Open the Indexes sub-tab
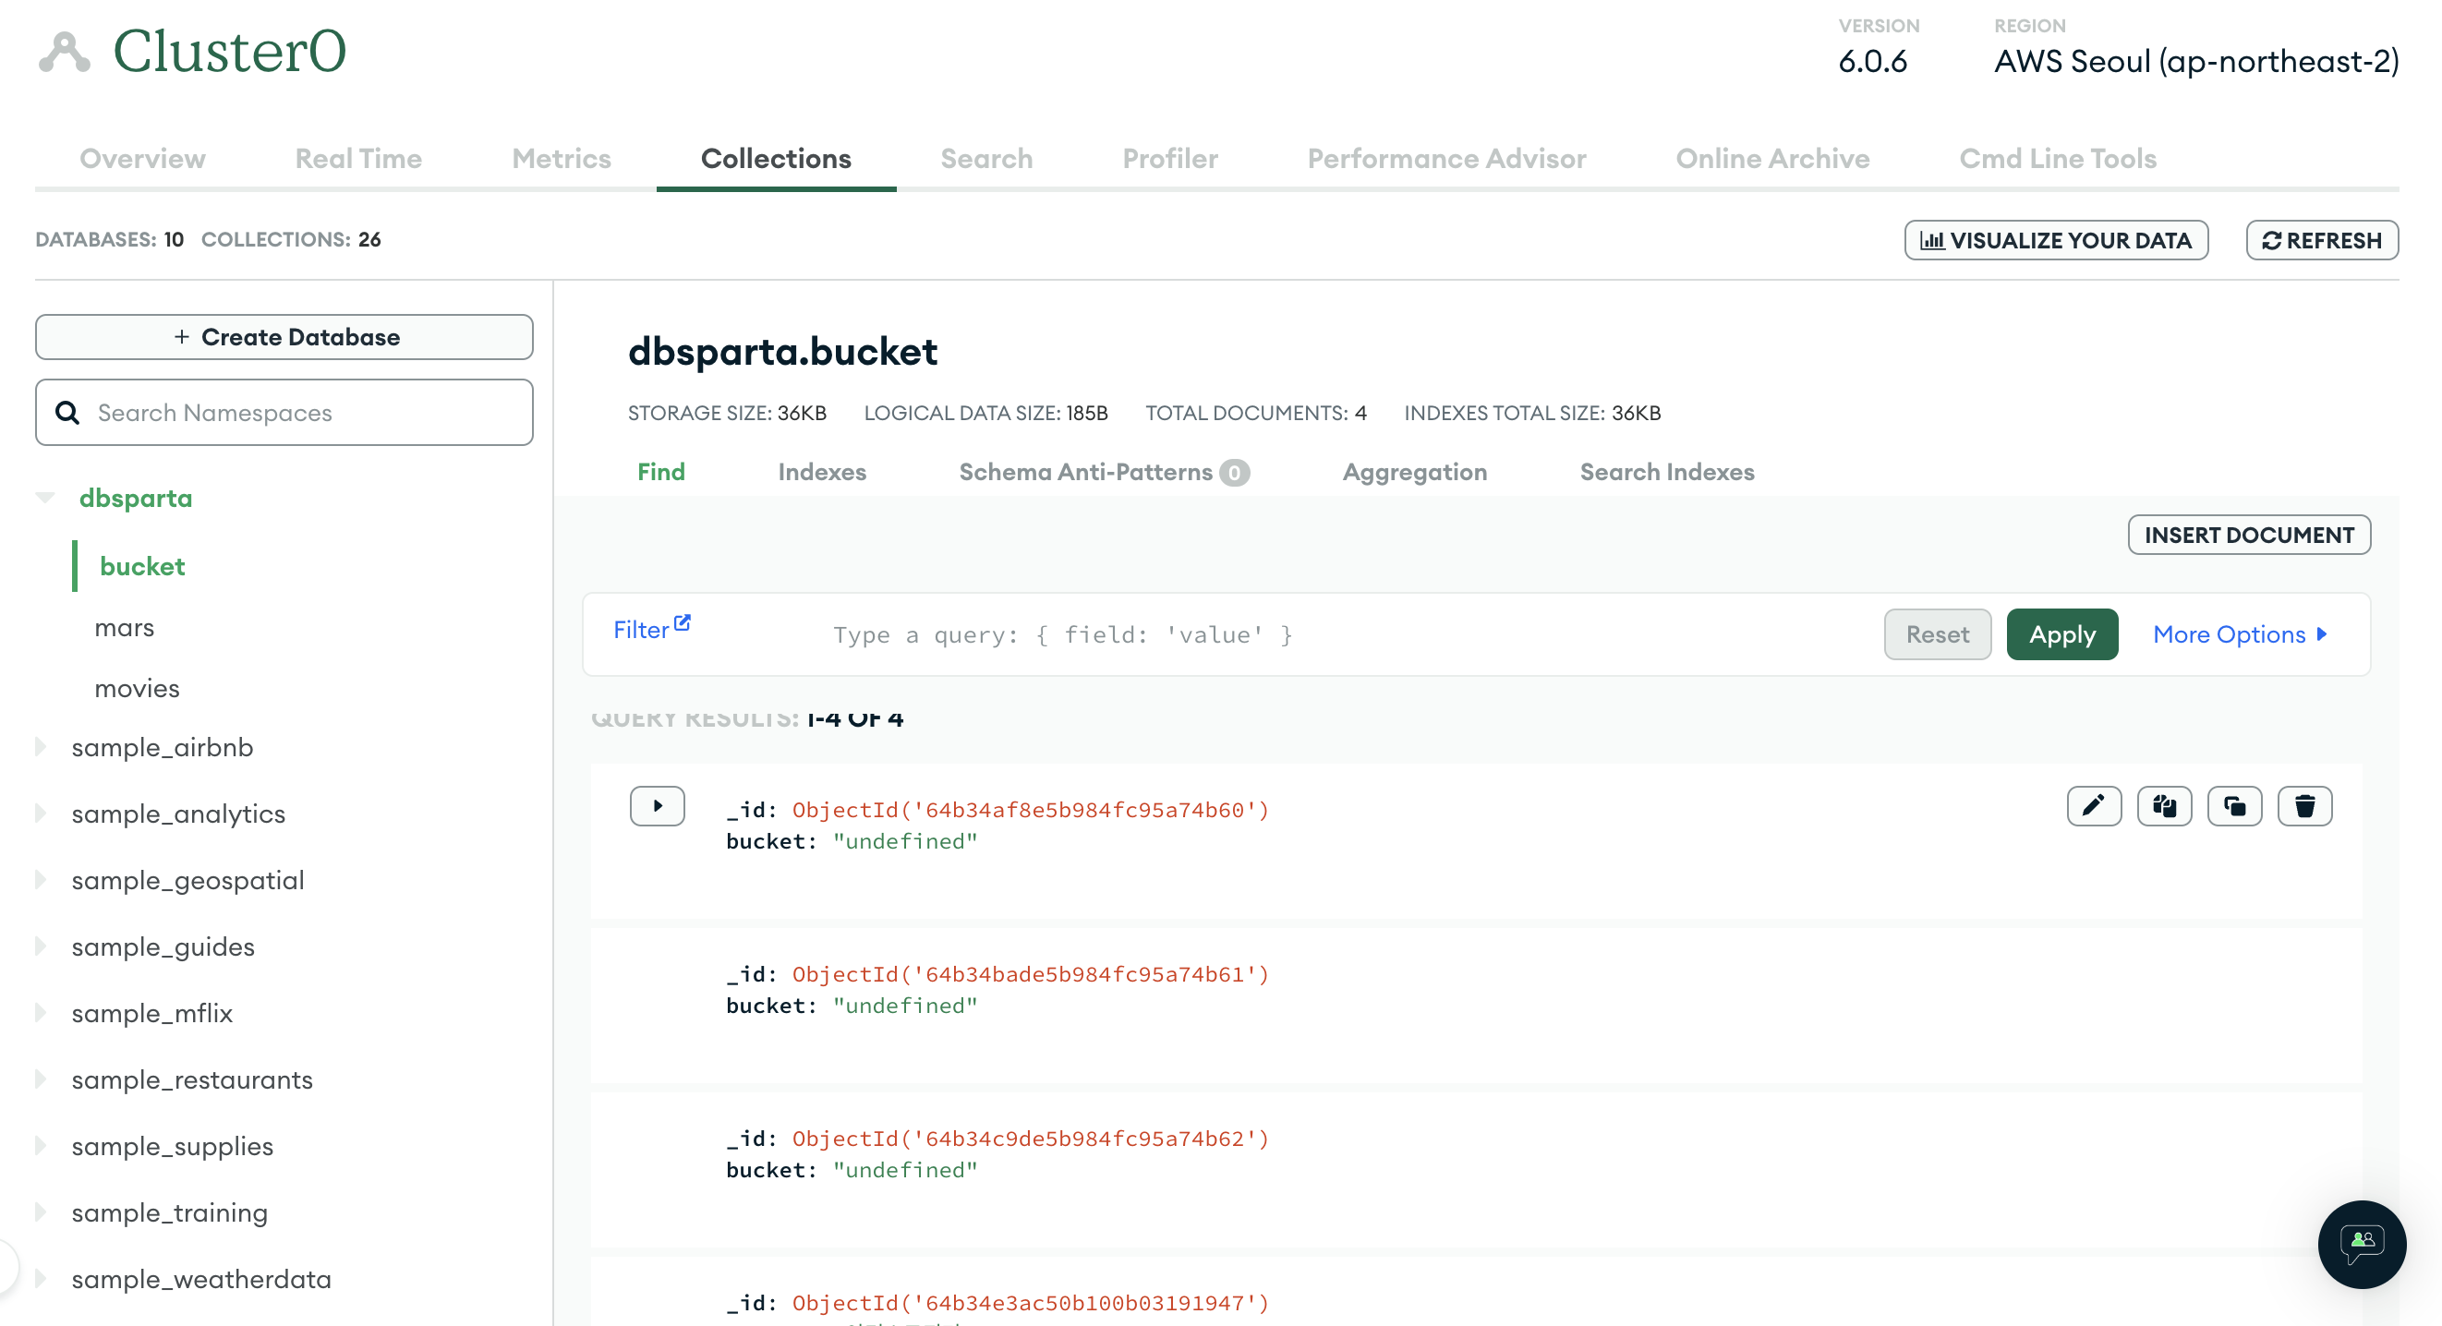Image resolution: width=2442 pixels, height=1326 pixels. pyautogui.click(x=822, y=472)
